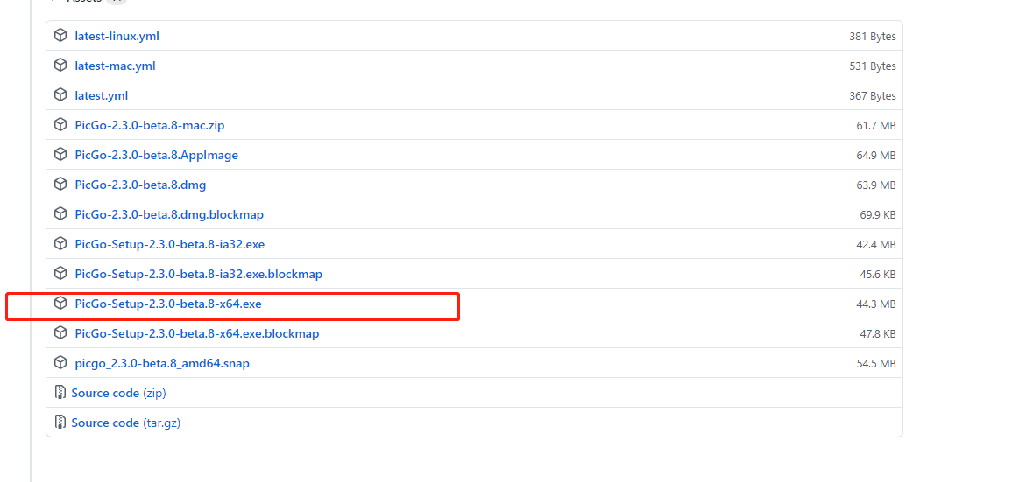1012x482 pixels.
Task: Click the 42.4 MB size text
Action: click(876, 245)
